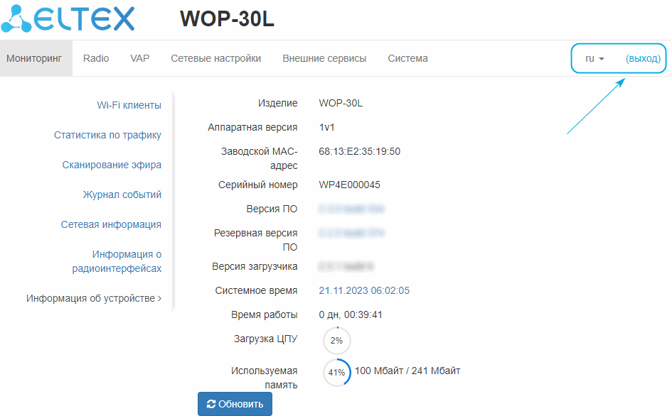Click the WOP-30L page title

click(227, 19)
